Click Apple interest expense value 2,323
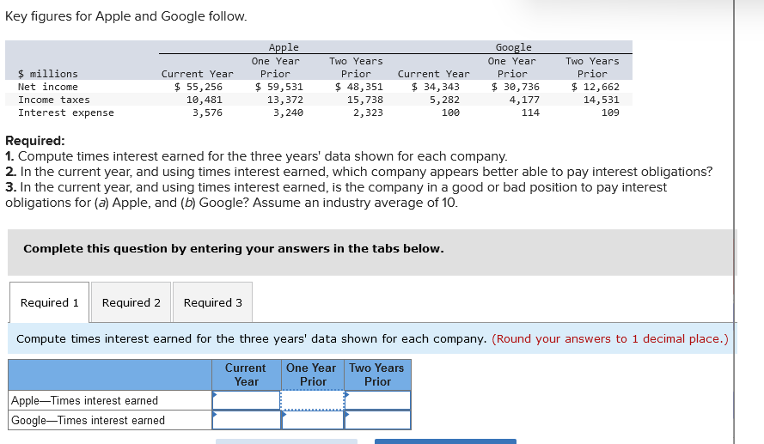Viewport: 764px width, 444px height. point(368,113)
